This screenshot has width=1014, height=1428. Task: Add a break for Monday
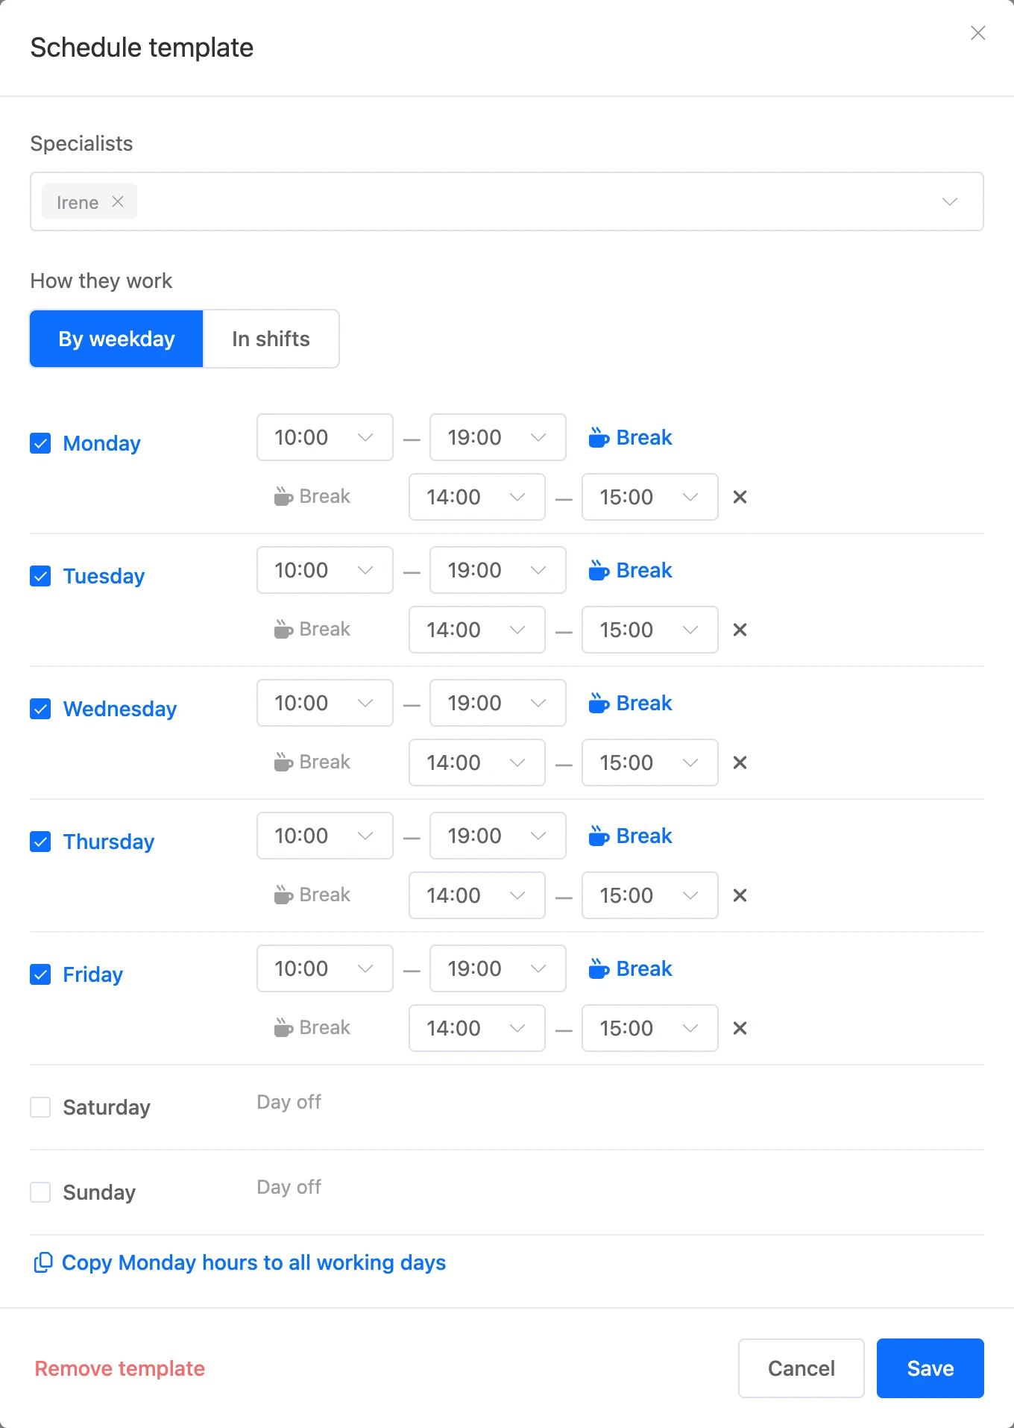coord(630,437)
